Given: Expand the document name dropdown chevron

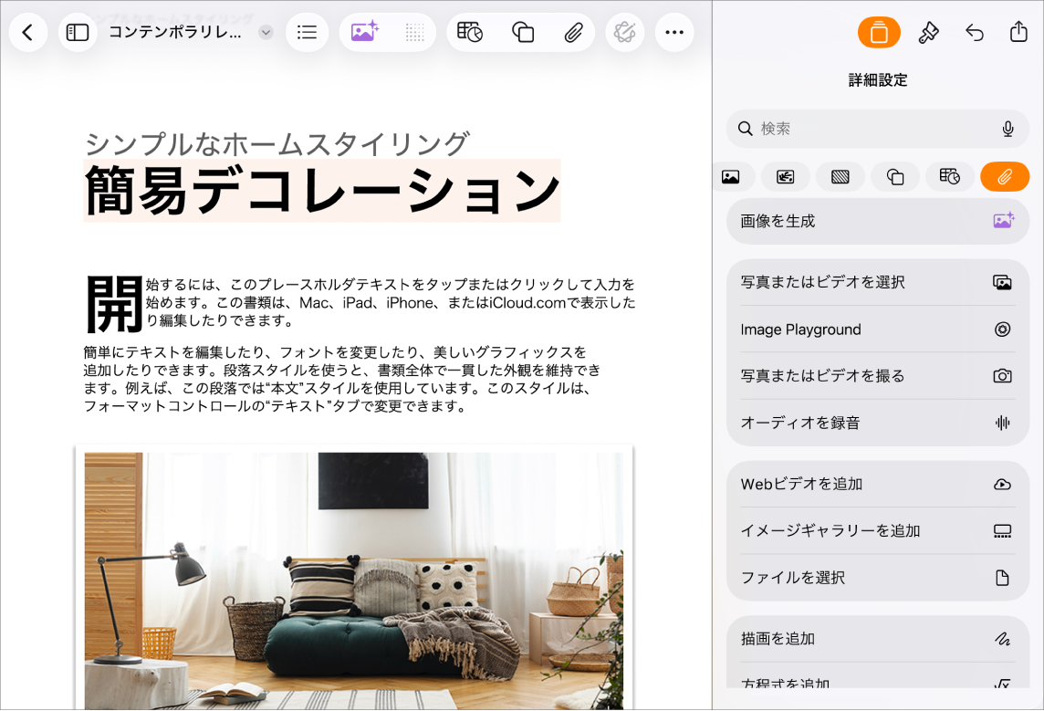Looking at the screenshot, I should 265,30.
